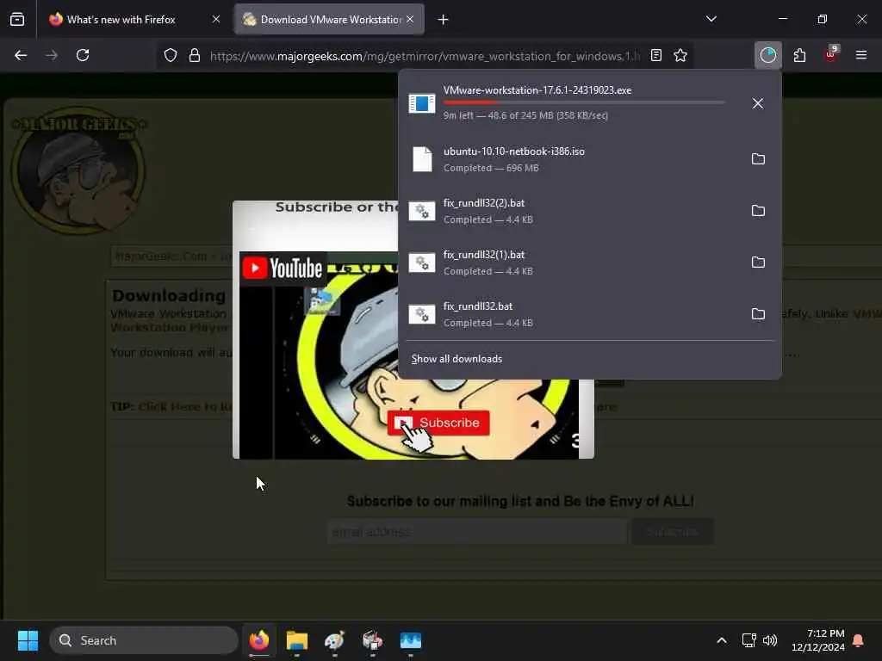The width and height of the screenshot is (882, 661).
Task: Open Firefox from taskbar
Action: click(259, 640)
